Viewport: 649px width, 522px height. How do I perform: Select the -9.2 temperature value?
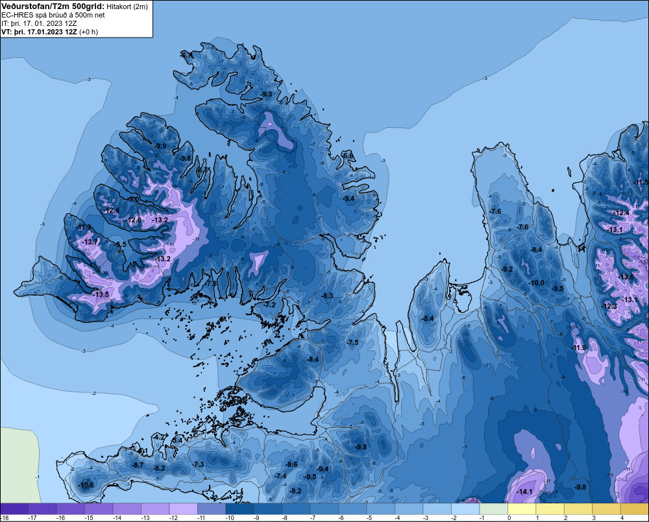(507, 269)
